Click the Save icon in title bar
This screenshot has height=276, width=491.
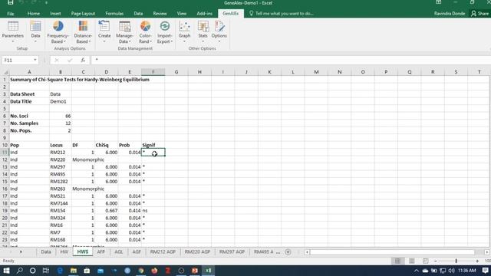[10, 3]
